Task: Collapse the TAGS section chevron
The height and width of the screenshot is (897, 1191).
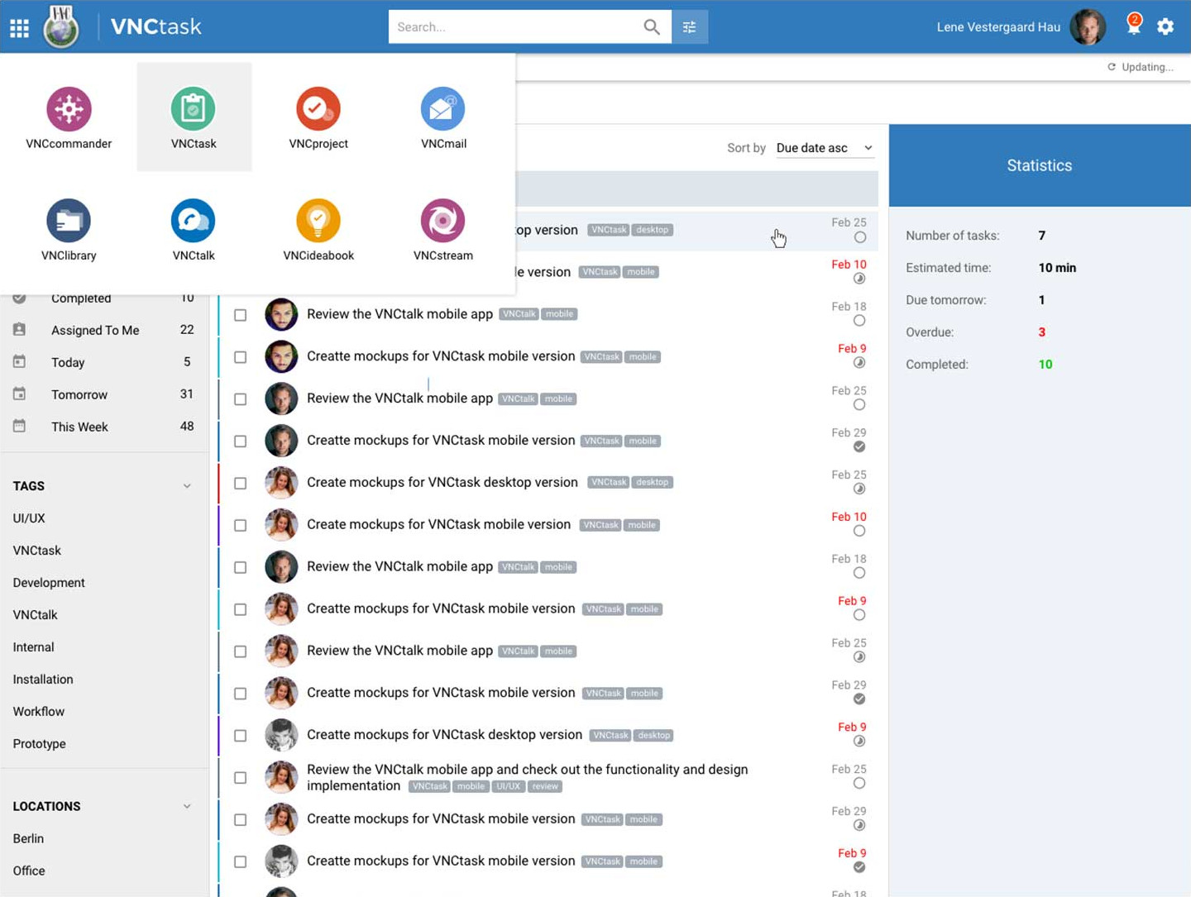Action: [x=187, y=486]
